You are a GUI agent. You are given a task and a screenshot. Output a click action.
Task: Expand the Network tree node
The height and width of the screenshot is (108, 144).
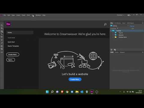point(113,35)
